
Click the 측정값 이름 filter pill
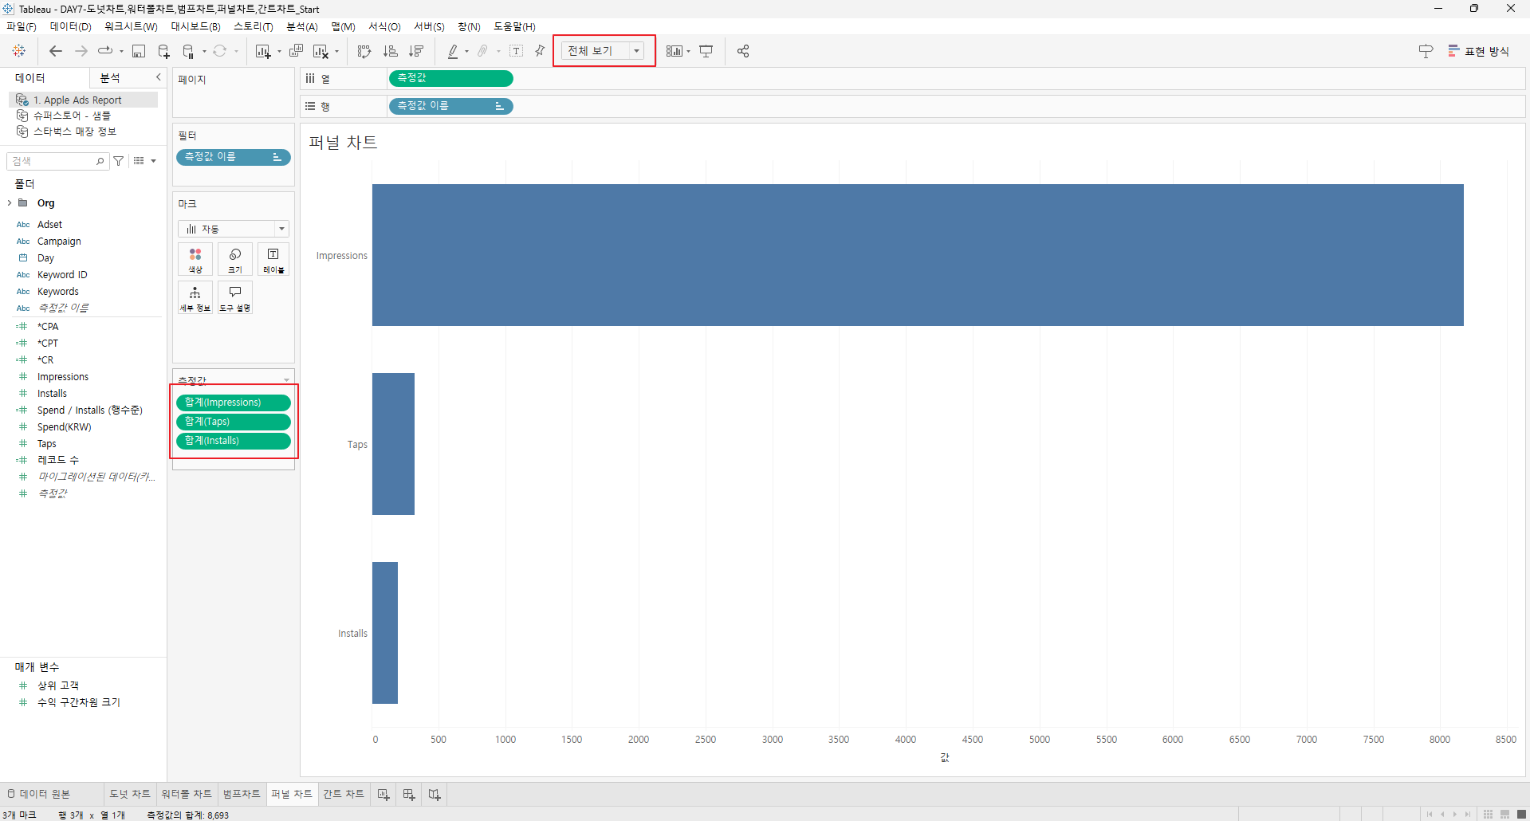[234, 157]
